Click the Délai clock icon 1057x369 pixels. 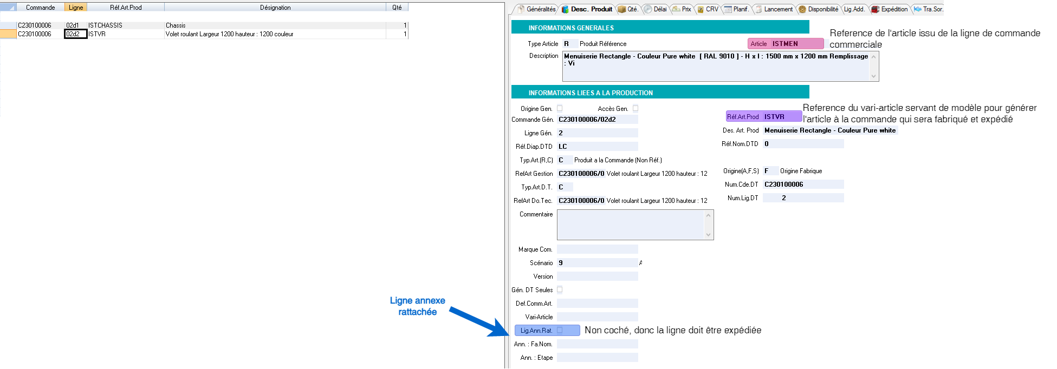647,9
